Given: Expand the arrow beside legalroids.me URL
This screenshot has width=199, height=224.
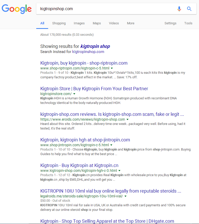Looking at the screenshot, I should click(125, 196).
